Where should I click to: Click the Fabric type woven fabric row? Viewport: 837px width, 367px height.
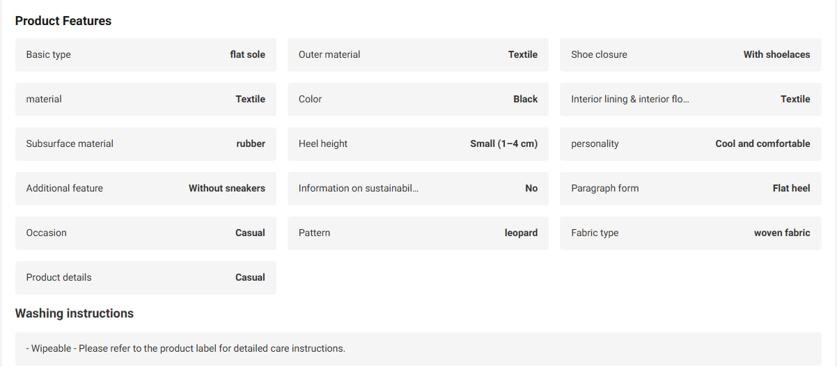coord(691,233)
